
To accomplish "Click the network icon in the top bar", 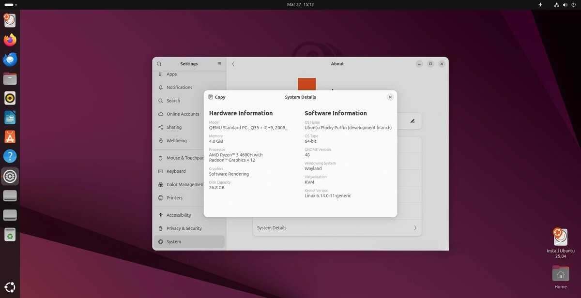I will click(x=556, y=4).
